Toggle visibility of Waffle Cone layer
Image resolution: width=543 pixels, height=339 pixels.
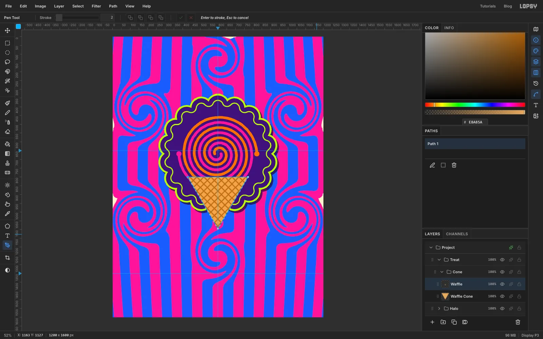point(502,296)
